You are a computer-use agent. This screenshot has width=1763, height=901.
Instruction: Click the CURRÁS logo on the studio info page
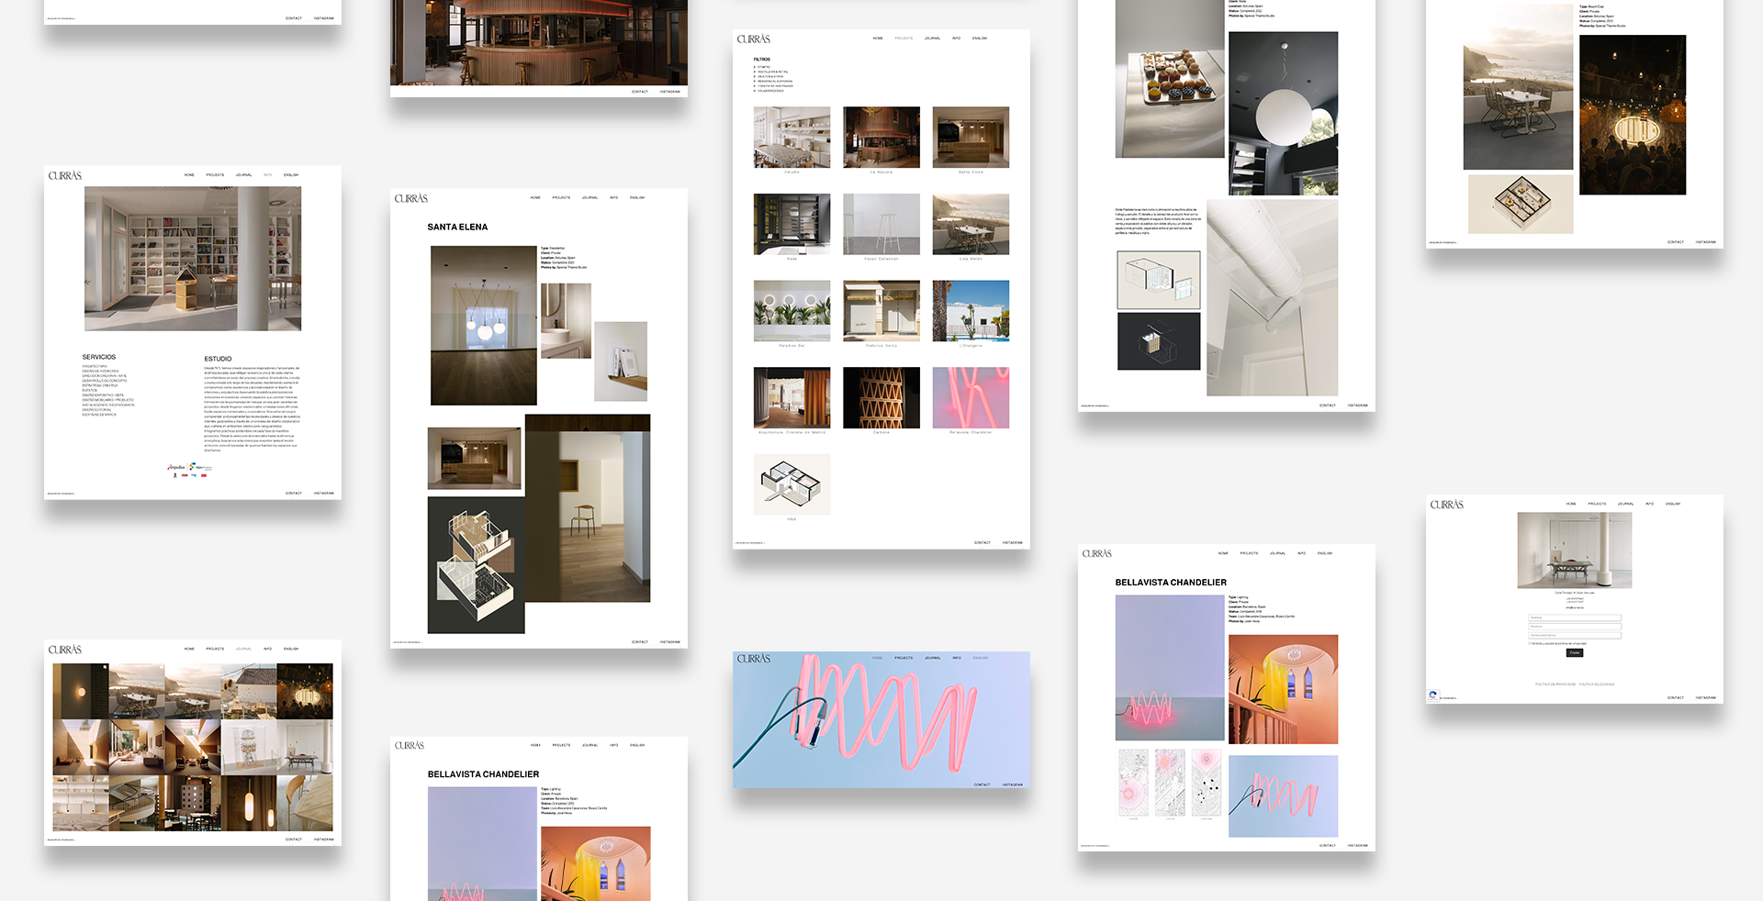[64, 175]
